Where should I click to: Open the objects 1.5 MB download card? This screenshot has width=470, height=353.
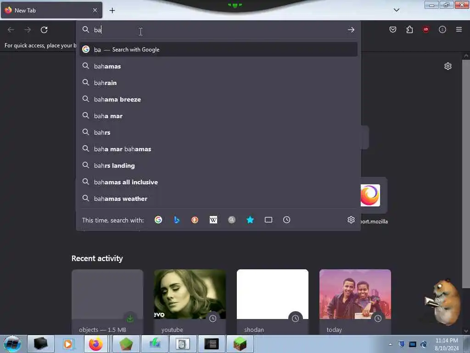click(107, 302)
